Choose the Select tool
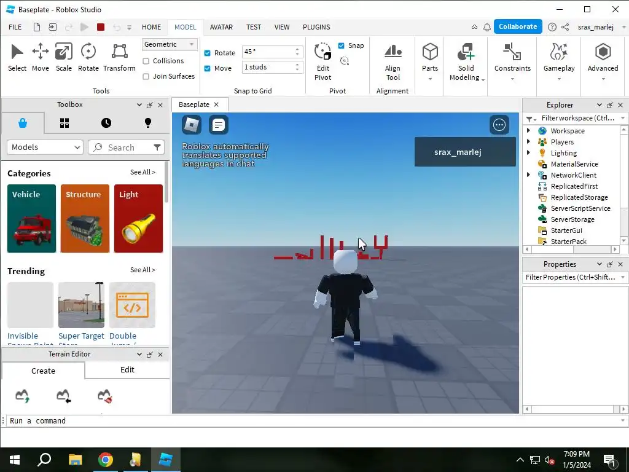This screenshot has height=472, width=629. coord(17,57)
